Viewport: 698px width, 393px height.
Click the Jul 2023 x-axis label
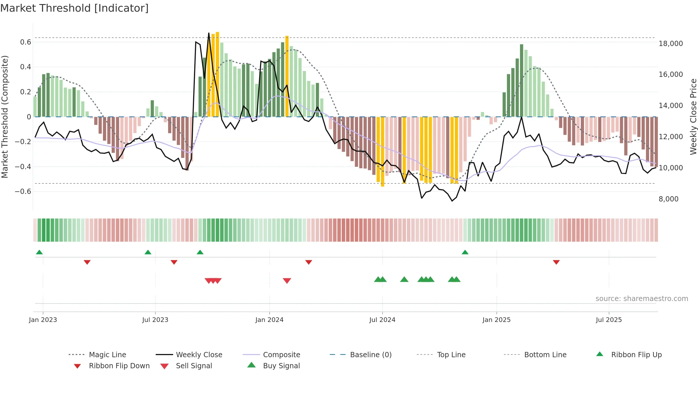click(x=155, y=320)
